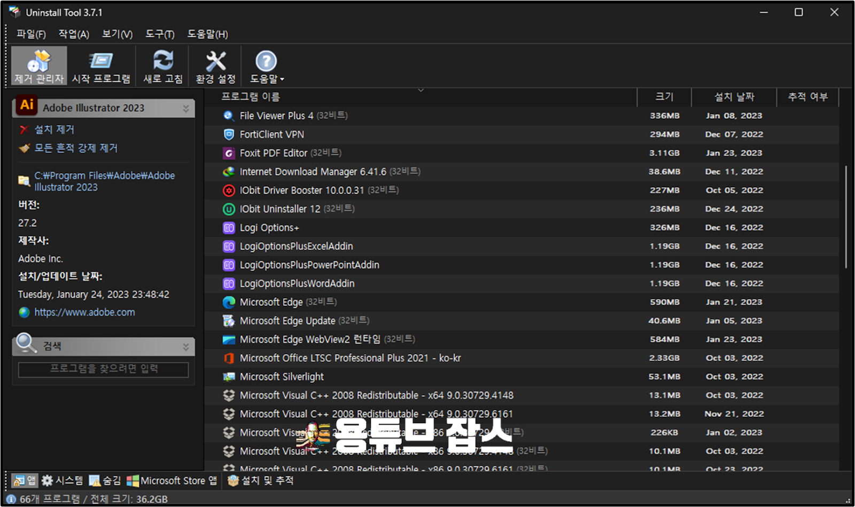
Task: Click Microsoft Office LTSC icon
Action: point(229,358)
